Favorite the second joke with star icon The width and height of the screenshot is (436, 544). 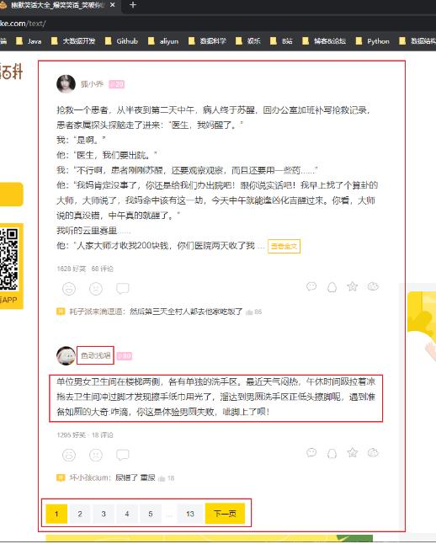(352, 453)
